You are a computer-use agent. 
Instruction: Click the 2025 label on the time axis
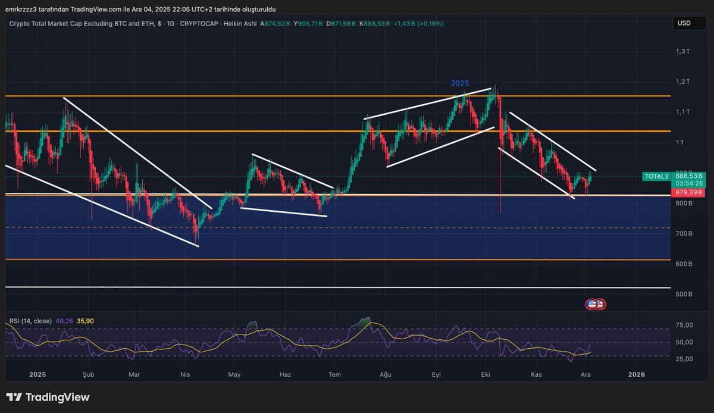pyautogui.click(x=37, y=374)
